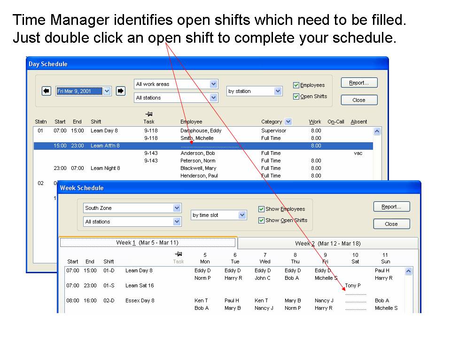Expand the by time slot dropdown
451x338 pixels.
point(242,215)
